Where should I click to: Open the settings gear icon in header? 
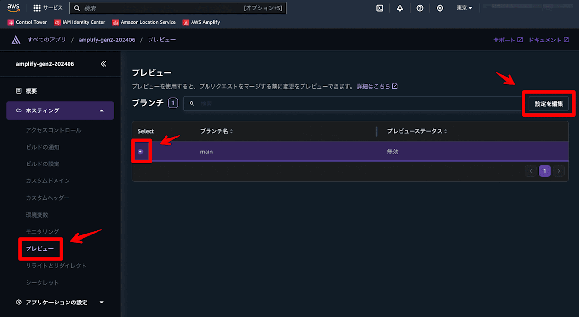[x=440, y=8]
